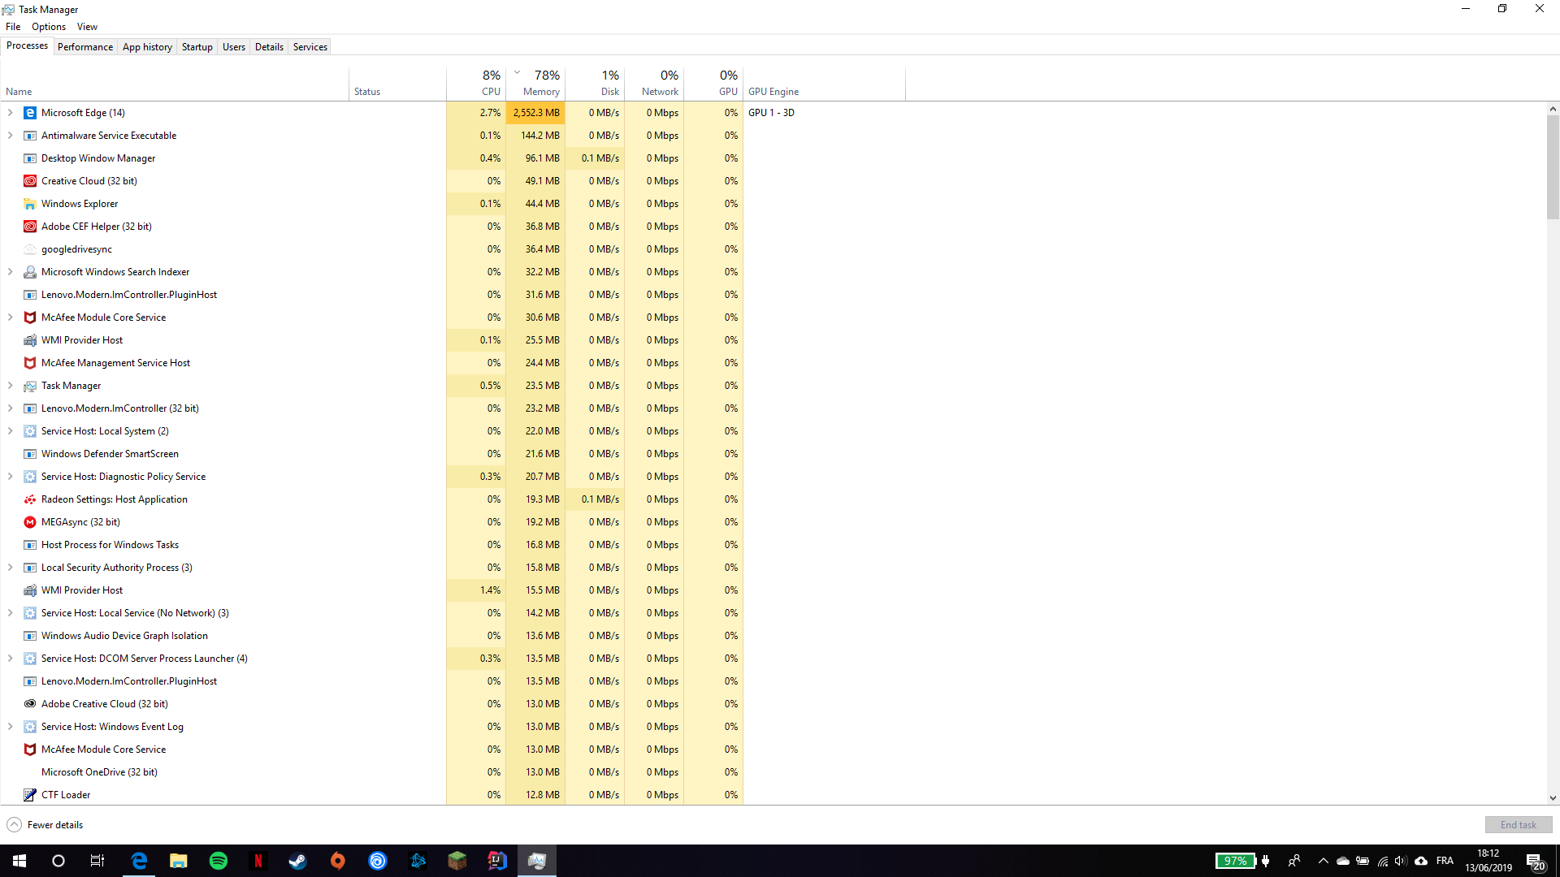Viewport: 1560px width, 877px height.
Task: Switch to the Details tab
Action: 269,47
